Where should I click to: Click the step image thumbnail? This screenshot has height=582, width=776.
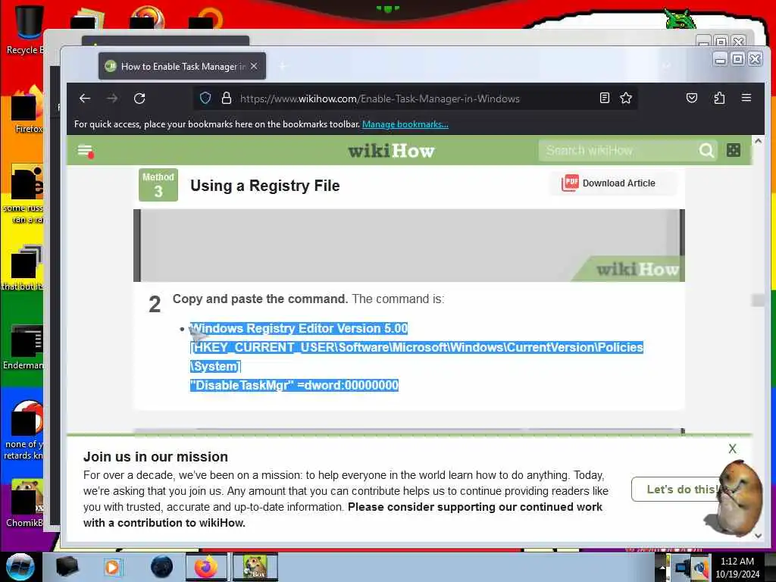pos(408,246)
